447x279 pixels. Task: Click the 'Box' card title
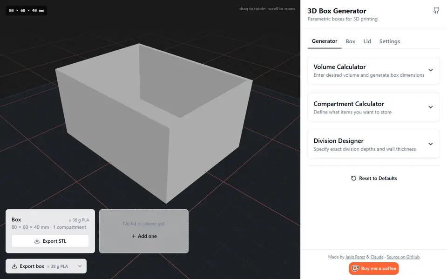[x=16, y=219]
